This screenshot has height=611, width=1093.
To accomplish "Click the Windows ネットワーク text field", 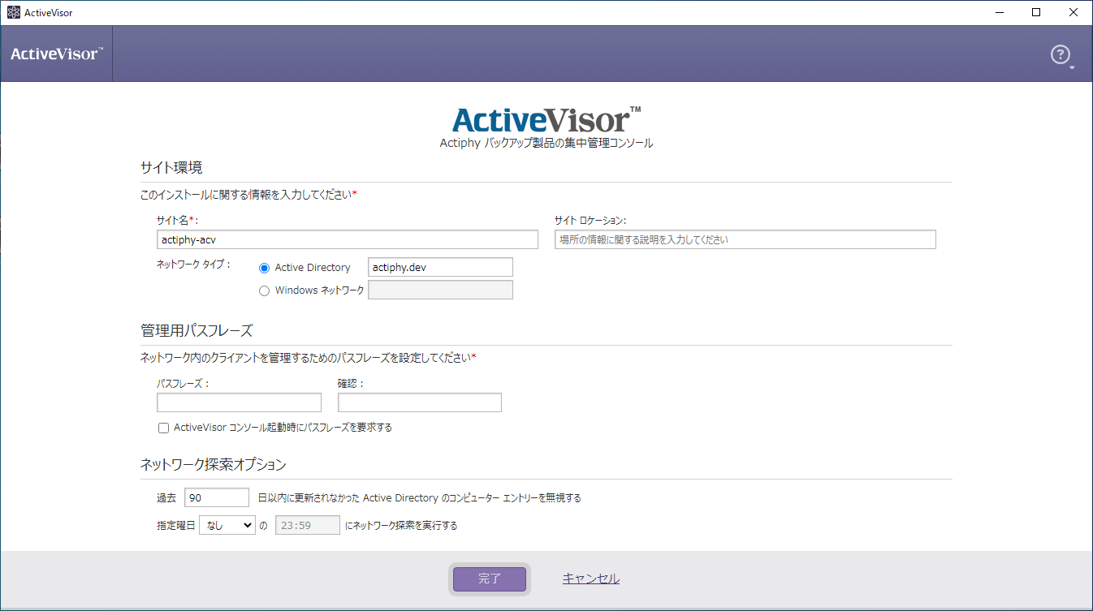I will click(x=440, y=290).
